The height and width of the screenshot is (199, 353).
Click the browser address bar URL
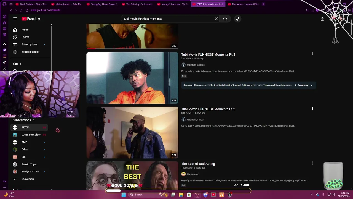(45, 10)
